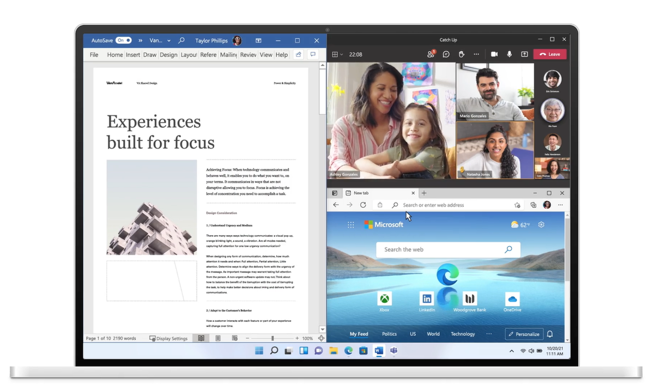Image resolution: width=654 pixels, height=391 pixels.
Task: Open page settings gear on the new tab
Action: pos(541,224)
